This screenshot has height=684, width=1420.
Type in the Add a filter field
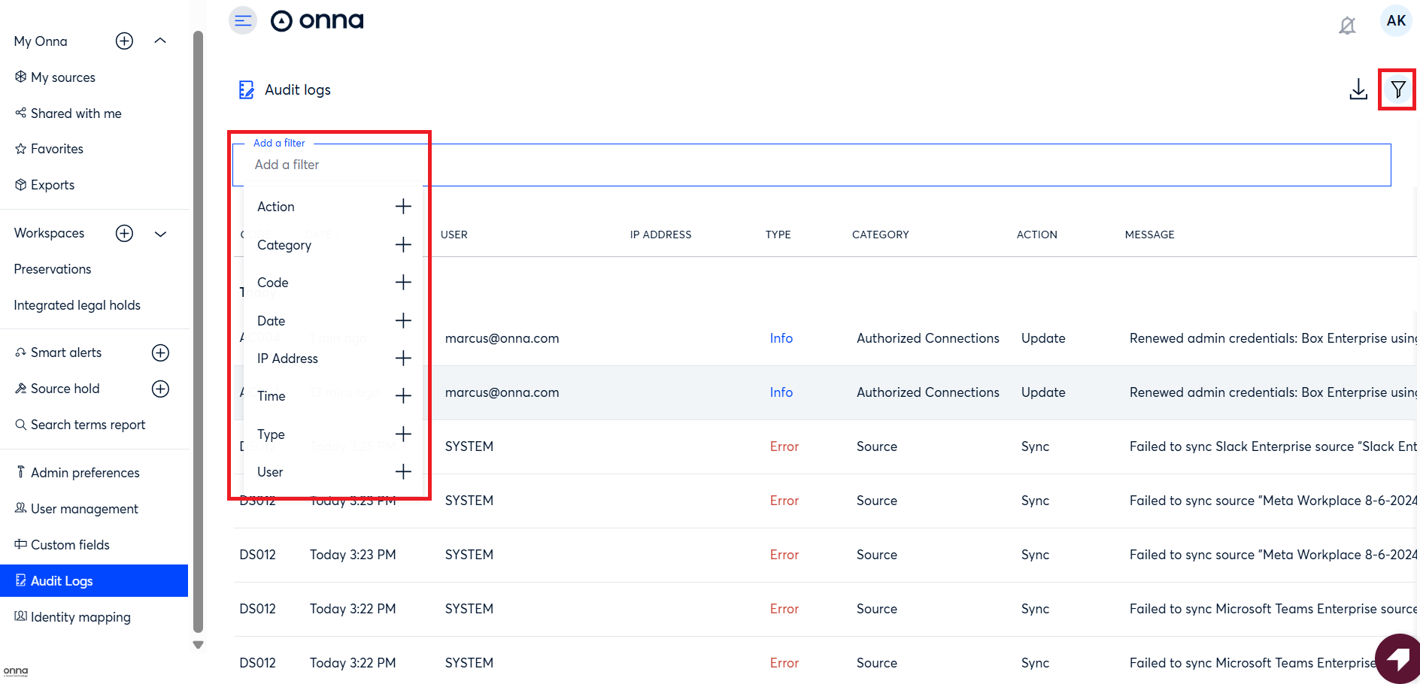click(x=752, y=165)
